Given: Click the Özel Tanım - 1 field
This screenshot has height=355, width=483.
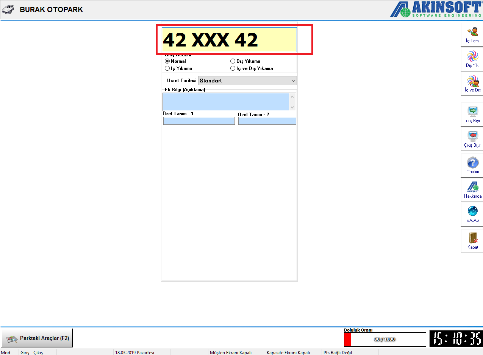Looking at the screenshot, I should pyautogui.click(x=199, y=121).
